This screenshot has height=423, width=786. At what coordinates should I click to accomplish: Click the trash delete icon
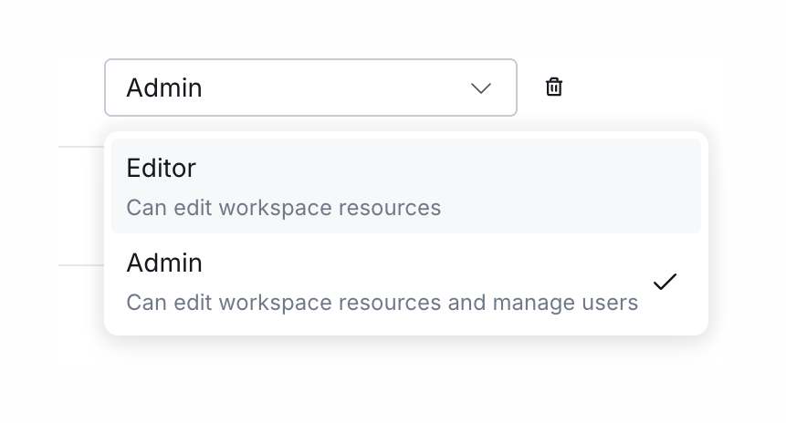coord(554,88)
